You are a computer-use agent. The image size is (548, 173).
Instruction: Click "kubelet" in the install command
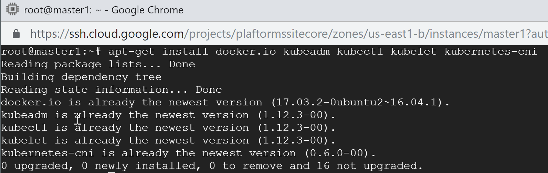[413, 52]
